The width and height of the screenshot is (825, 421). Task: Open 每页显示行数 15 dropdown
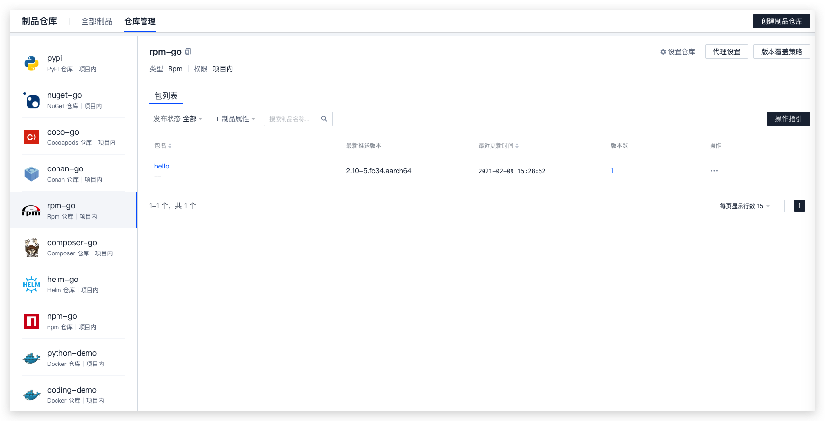[x=745, y=206]
